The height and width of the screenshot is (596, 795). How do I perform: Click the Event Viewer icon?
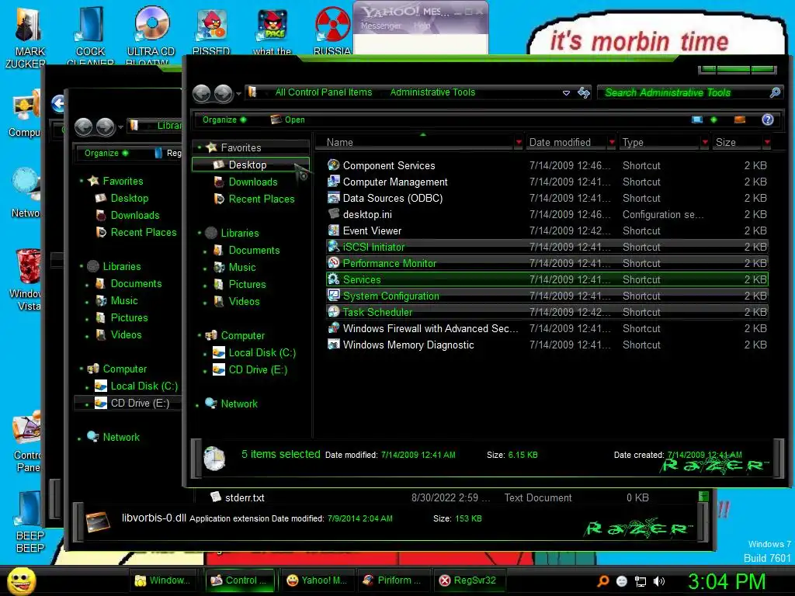click(333, 230)
